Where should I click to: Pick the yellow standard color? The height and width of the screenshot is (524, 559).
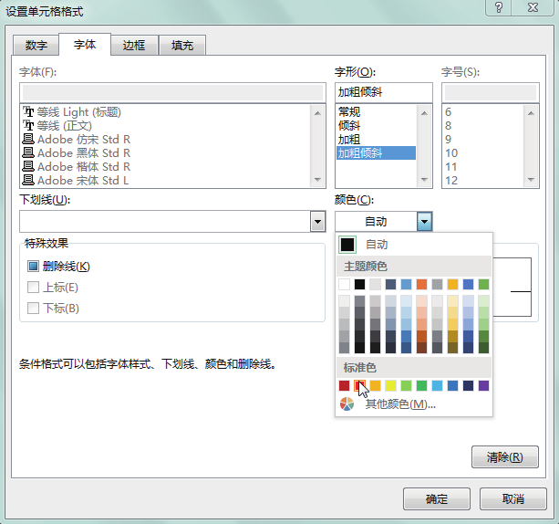point(390,385)
